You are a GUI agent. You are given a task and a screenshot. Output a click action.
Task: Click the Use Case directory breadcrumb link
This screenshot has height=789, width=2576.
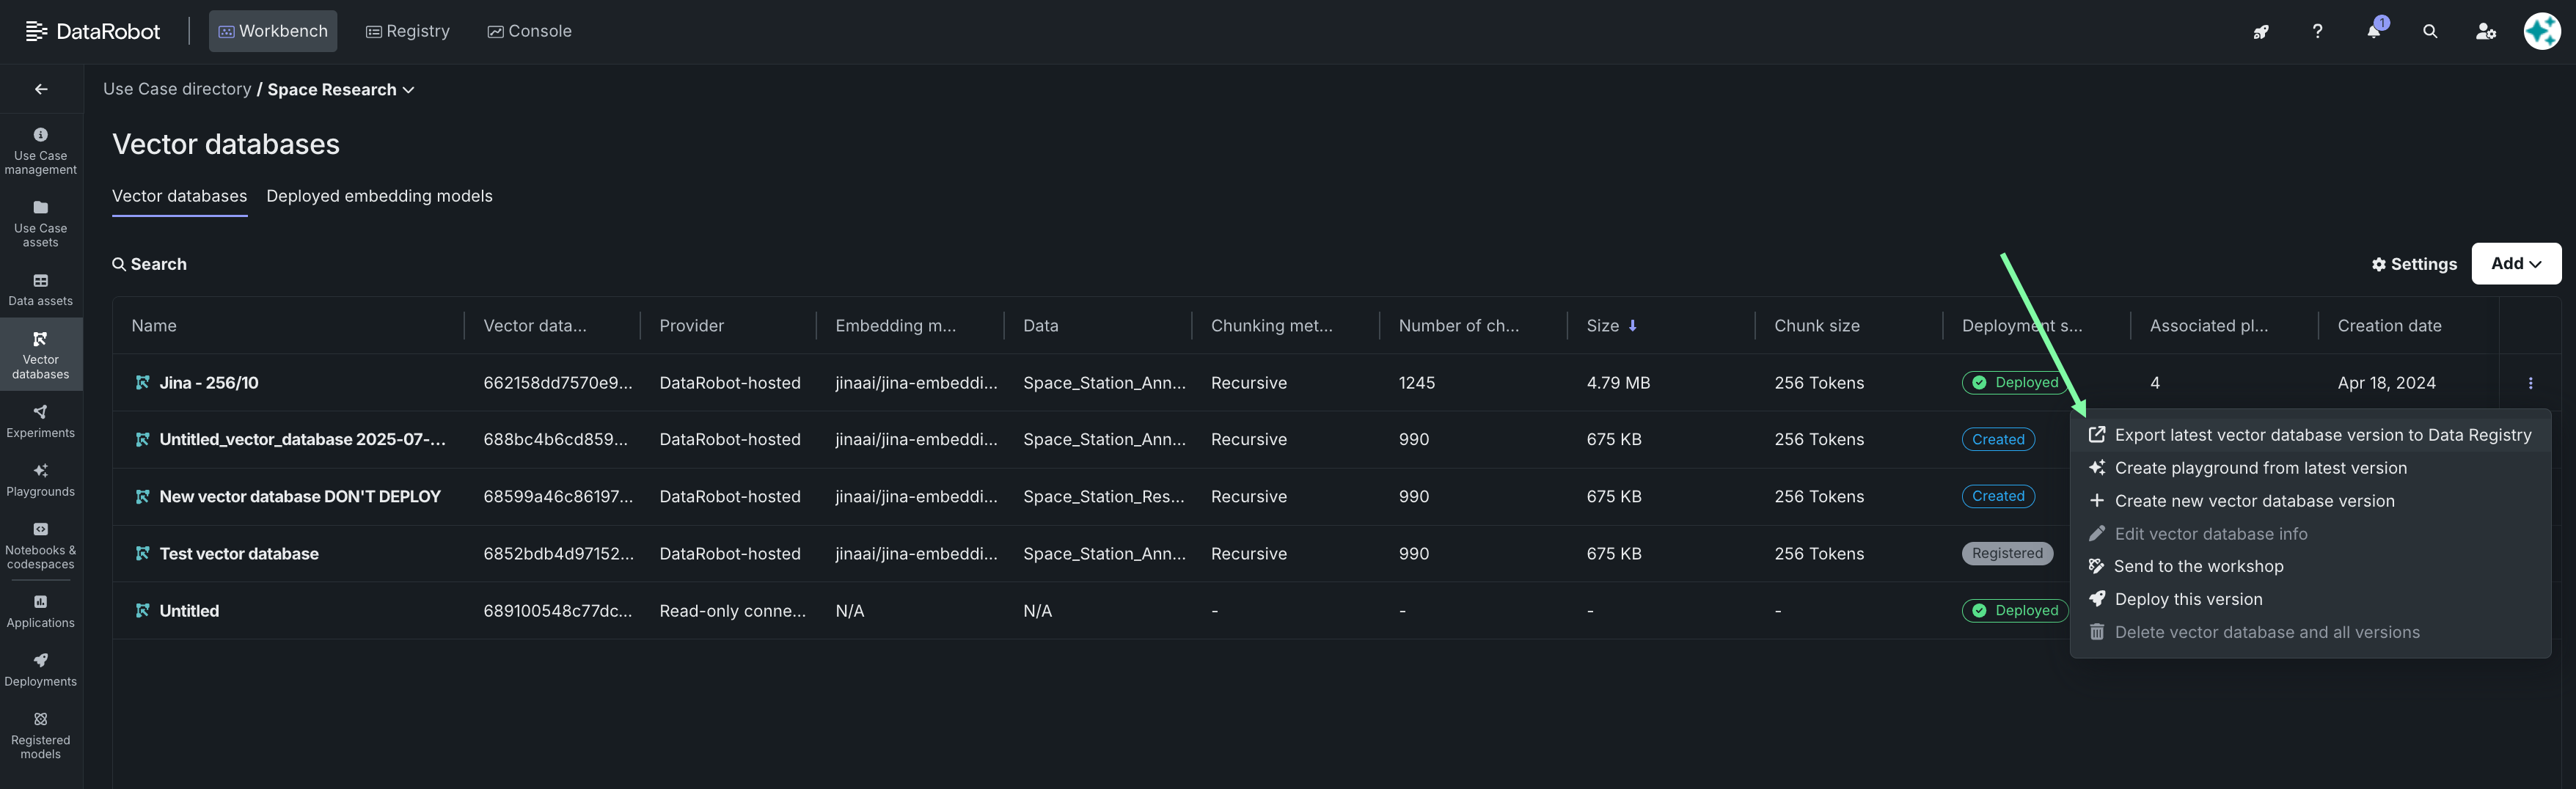pyautogui.click(x=177, y=89)
